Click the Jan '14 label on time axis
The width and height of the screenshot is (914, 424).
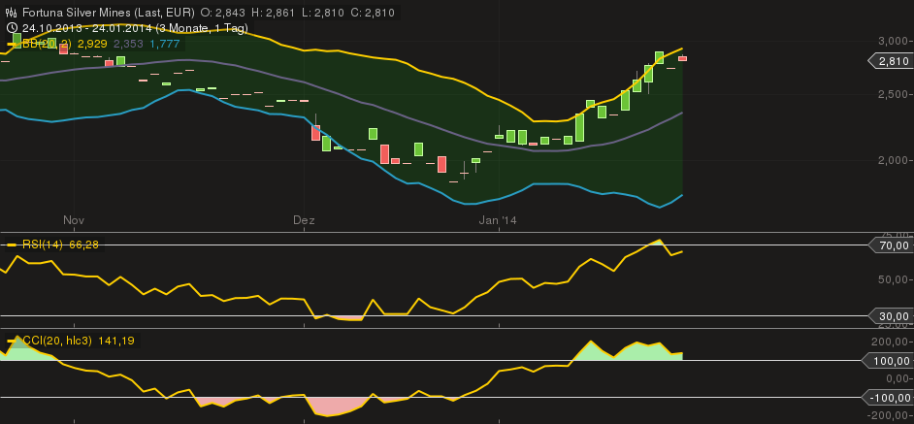point(499,221)
